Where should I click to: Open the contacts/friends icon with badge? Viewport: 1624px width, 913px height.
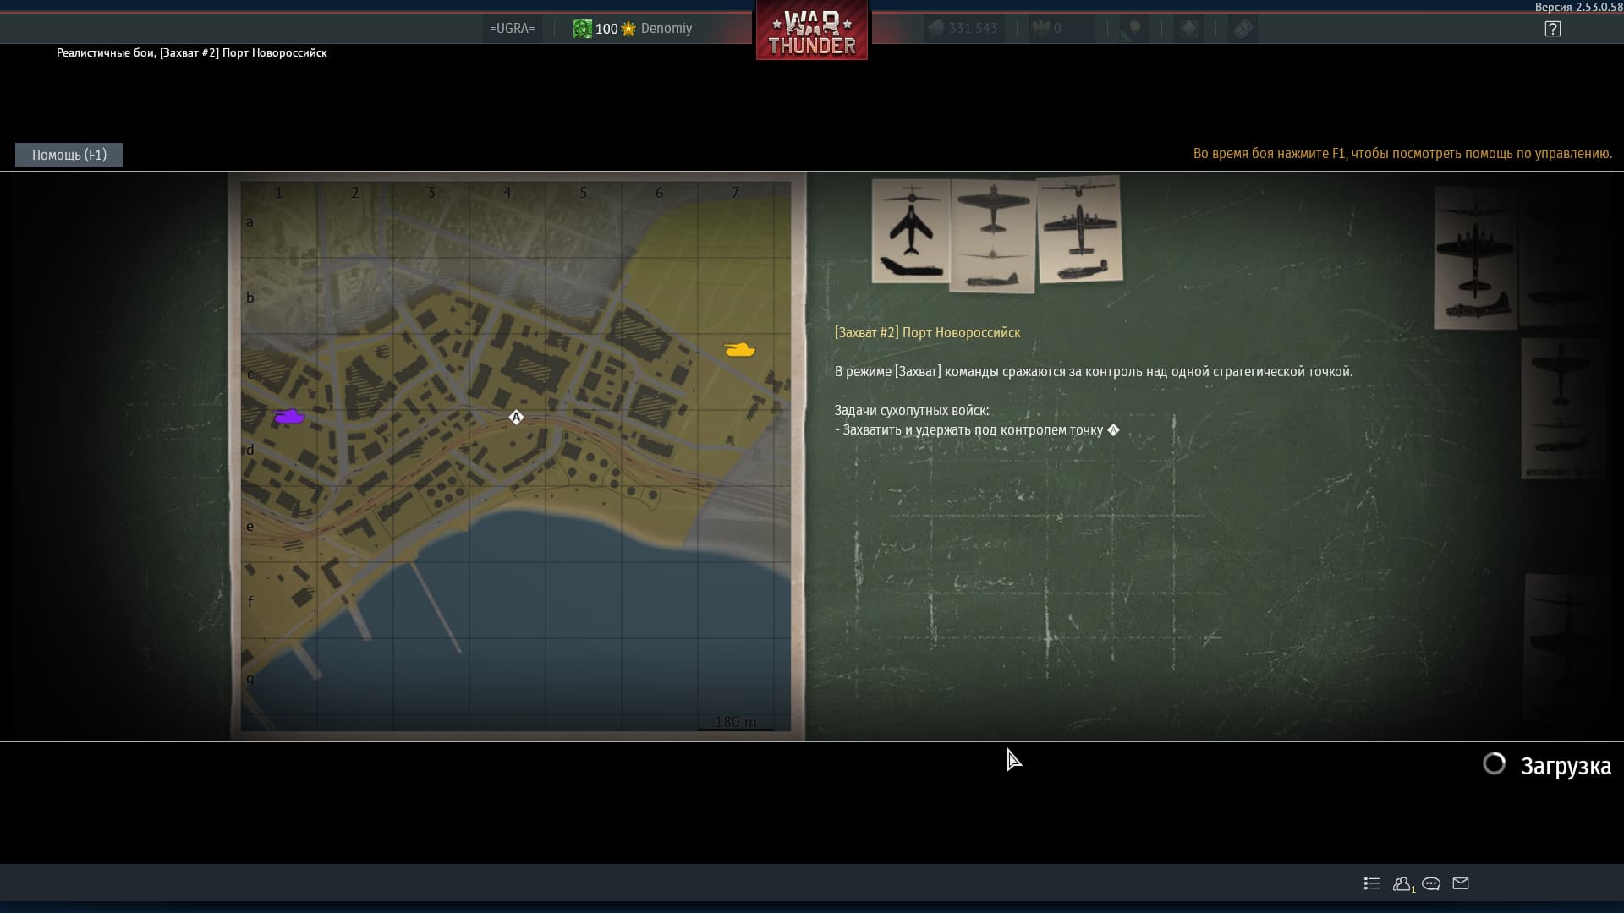click(x=1402, y=883)
